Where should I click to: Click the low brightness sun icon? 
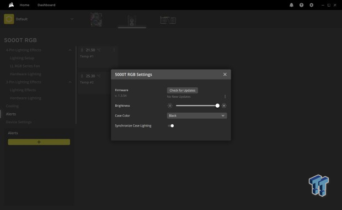point(170,106)
